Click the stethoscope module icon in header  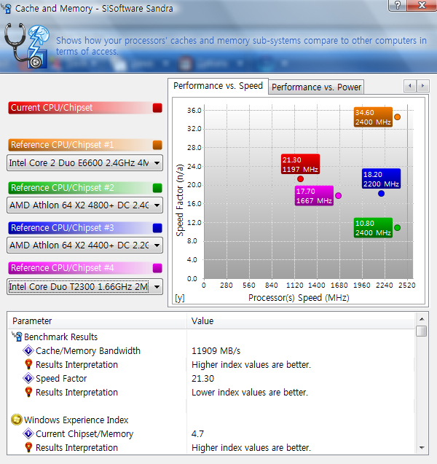(27, 46)
